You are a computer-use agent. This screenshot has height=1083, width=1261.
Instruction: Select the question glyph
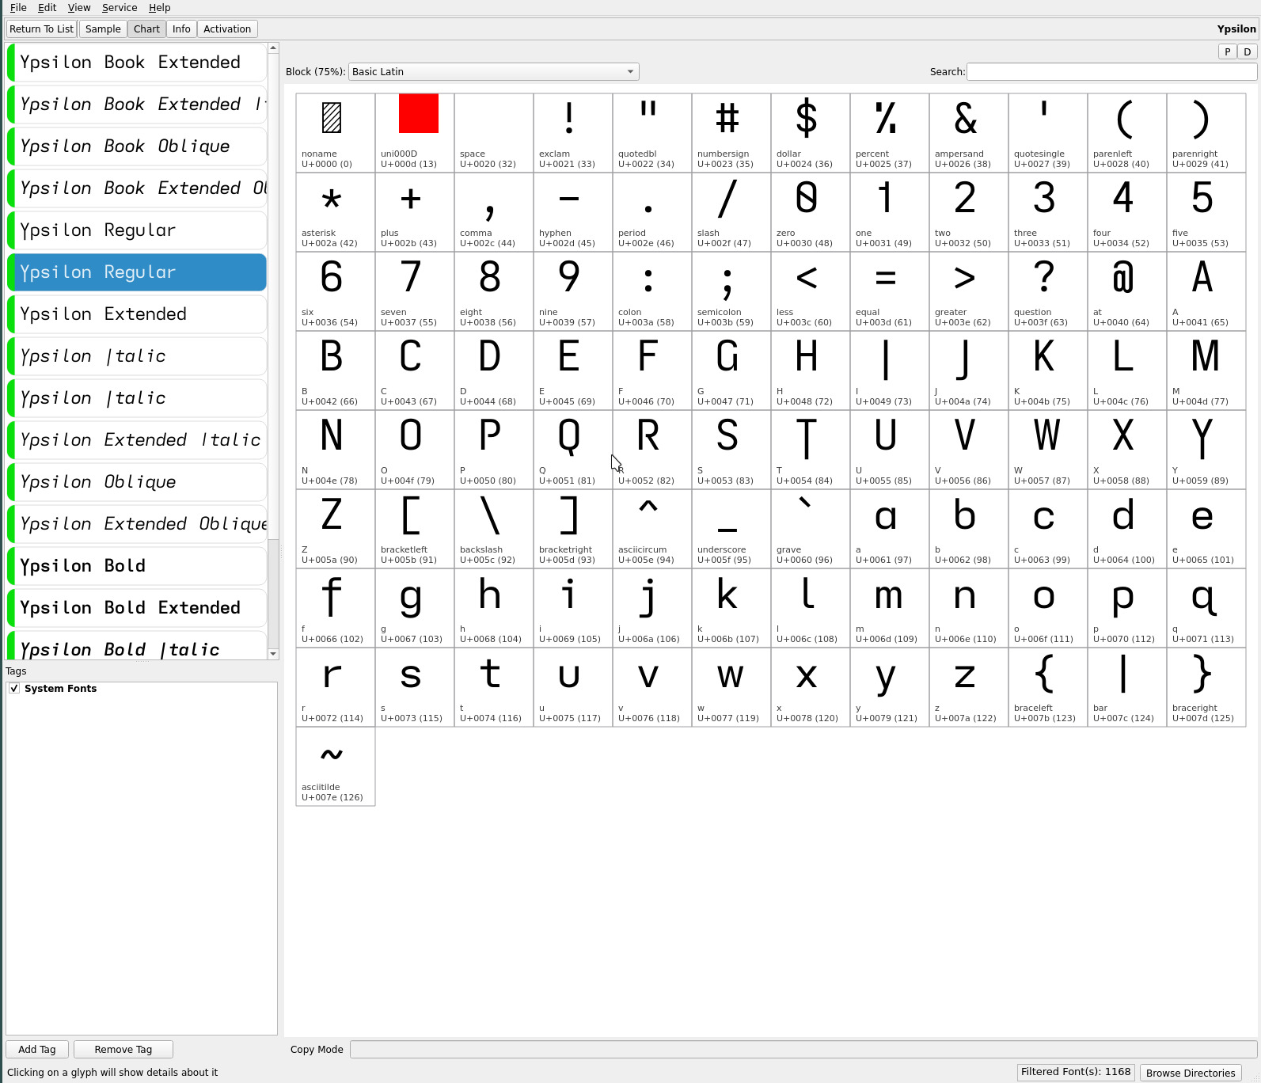coord(1048,291)
